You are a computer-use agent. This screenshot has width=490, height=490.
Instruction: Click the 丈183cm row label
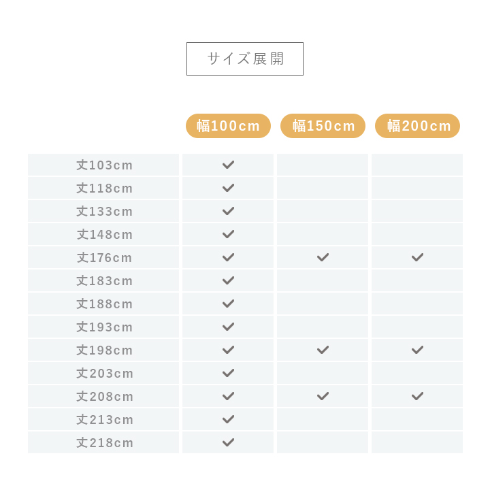(104, 280)
